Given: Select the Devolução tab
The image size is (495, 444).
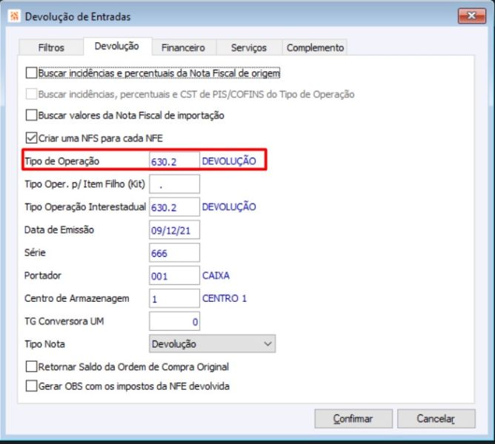Looking at the screenshot, I should coord(117,47).
